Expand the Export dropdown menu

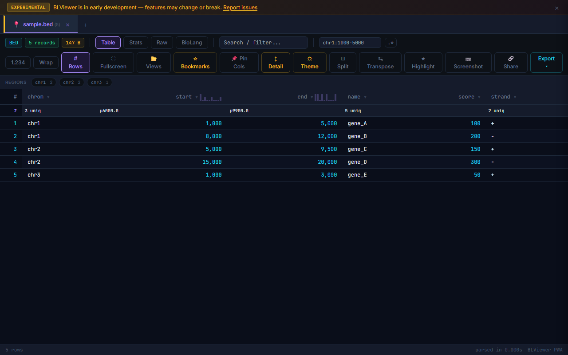coord(546,63)
